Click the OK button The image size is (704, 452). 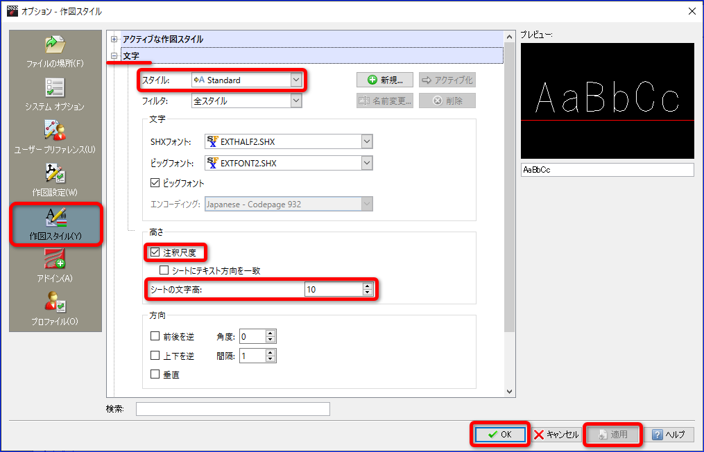pyautogui.click(x=500, y=435)
